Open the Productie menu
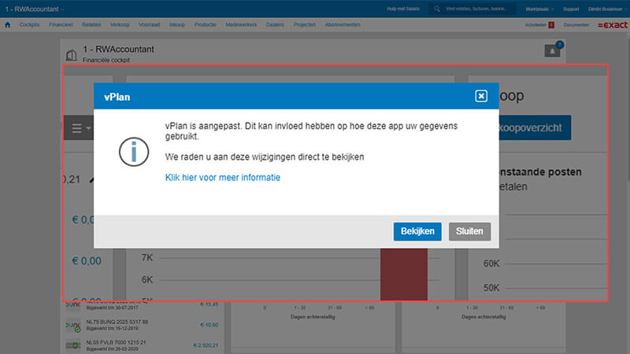630x354 pixels. point(206,25)
